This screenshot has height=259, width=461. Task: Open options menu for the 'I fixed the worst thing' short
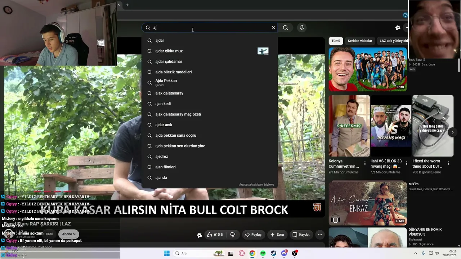click(x=449, y=164)
